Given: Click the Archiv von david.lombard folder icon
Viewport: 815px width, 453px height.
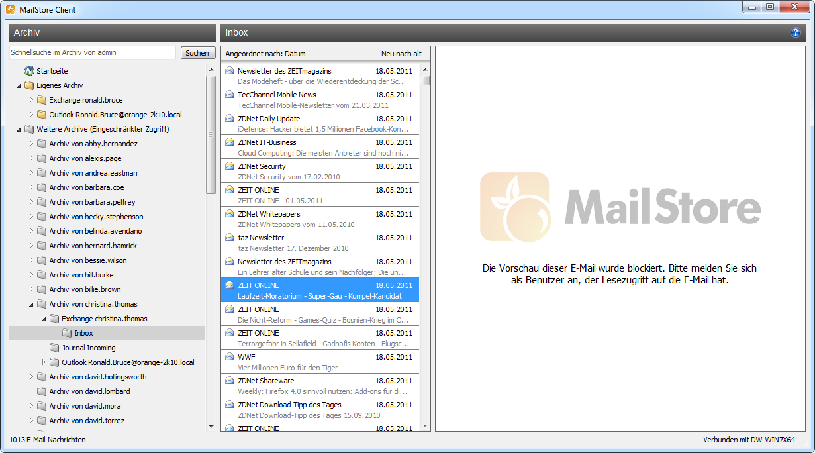Looking at the screenshot, I should tap(42, 391).
